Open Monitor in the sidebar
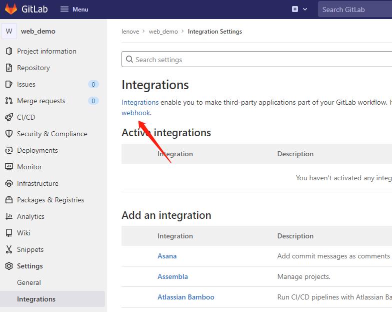This screenshot has width=392, height=312. (29, 167)
